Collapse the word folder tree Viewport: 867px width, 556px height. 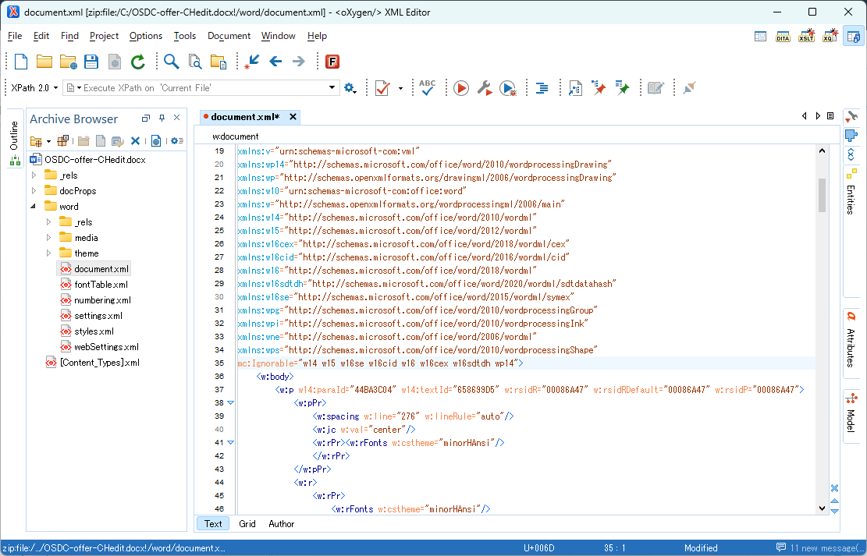pyautogui.click(x=33, y=206)
